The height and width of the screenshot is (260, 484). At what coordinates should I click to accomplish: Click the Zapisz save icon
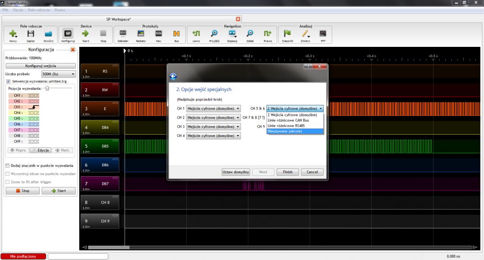click(31, 33)
